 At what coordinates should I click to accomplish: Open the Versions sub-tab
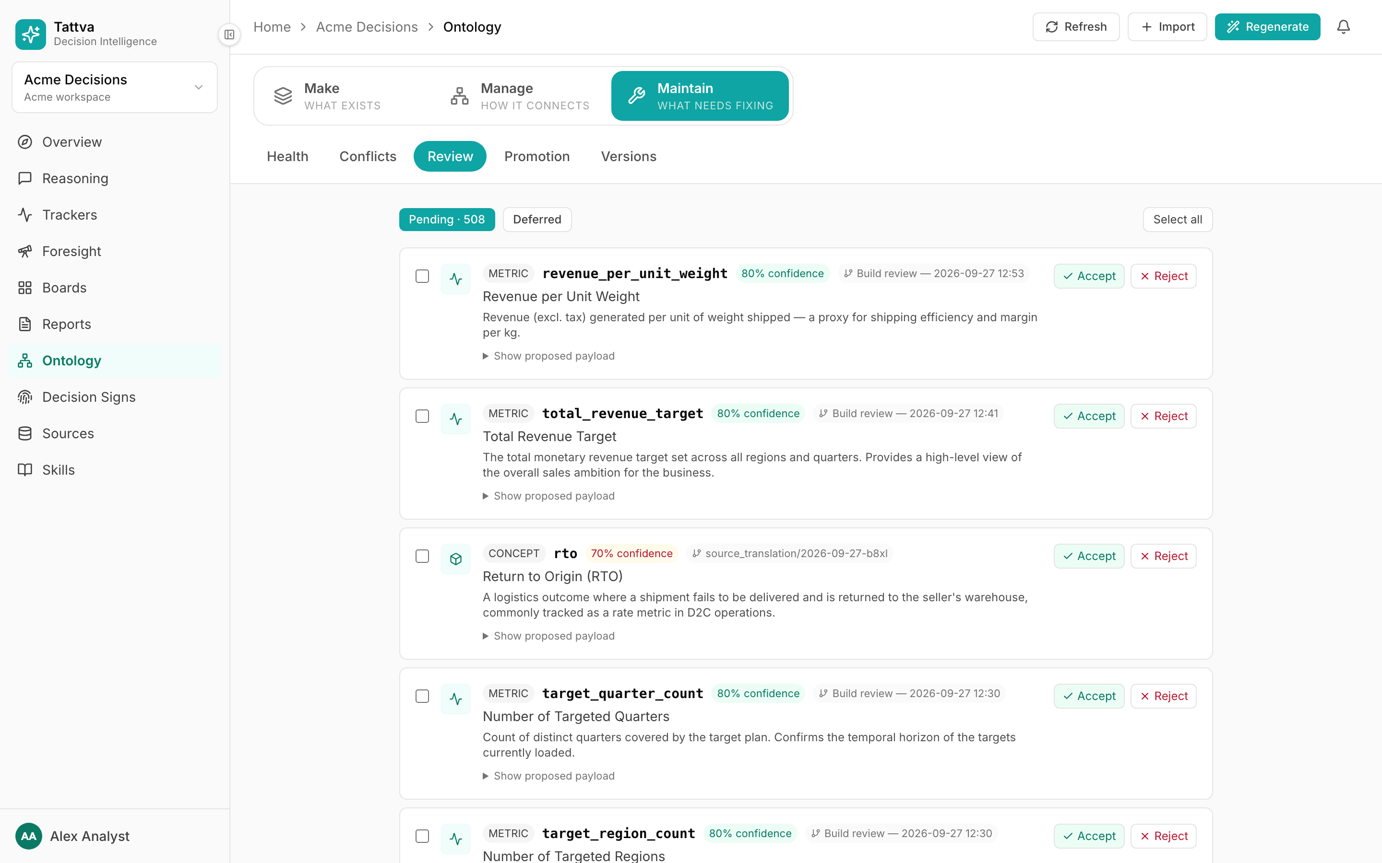[x=629, y=156]
